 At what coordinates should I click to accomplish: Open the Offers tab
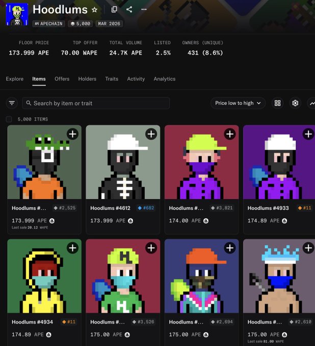click(62, 79)
